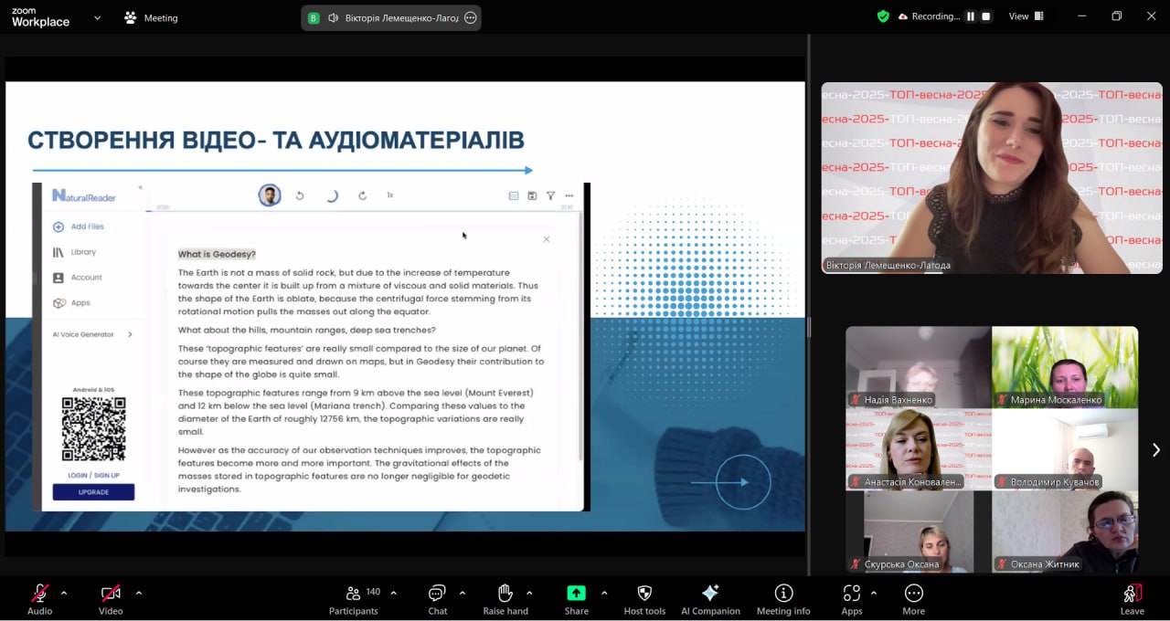Click the Meeting tab in title bar
Image resolution: width=1170 pixels, height=621 pixels.
(152, 17)
